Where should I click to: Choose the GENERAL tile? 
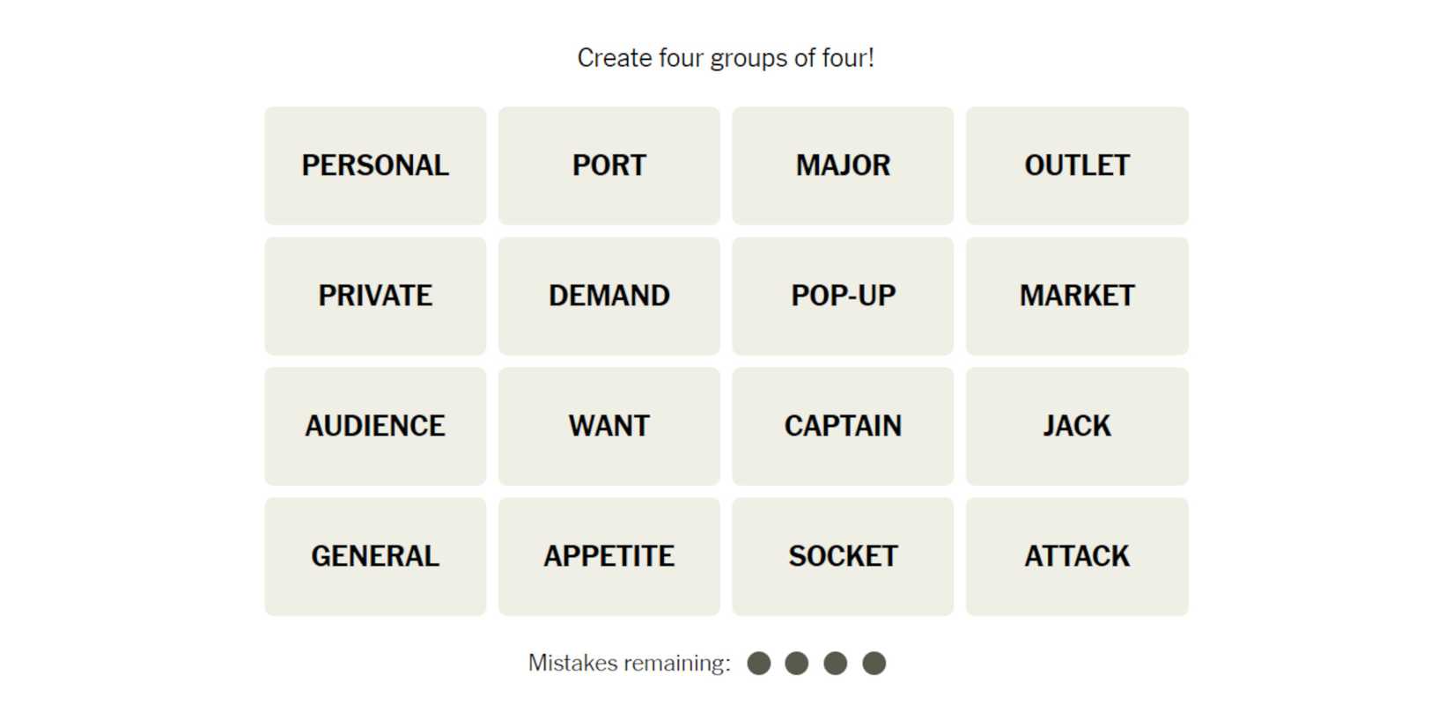coord(375,556)
